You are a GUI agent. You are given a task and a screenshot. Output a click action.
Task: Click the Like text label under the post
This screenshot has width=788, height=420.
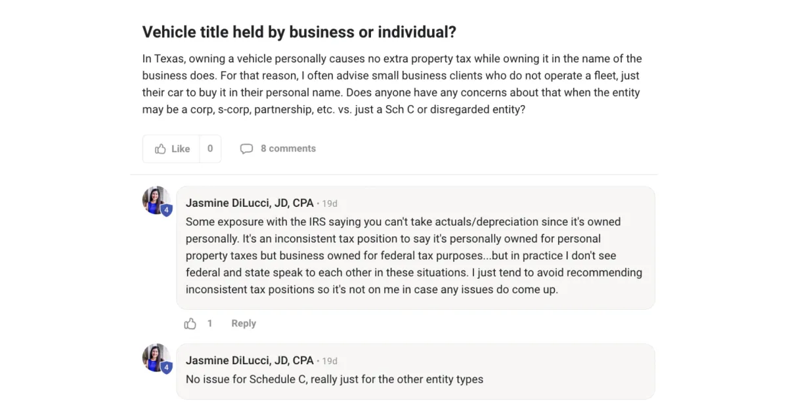(x=181, y=149)
